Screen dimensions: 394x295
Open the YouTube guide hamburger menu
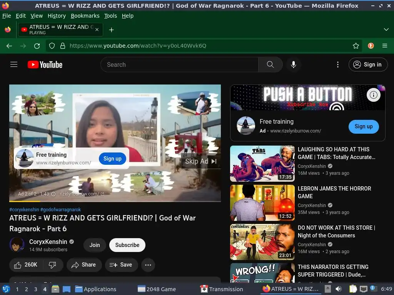14,65
